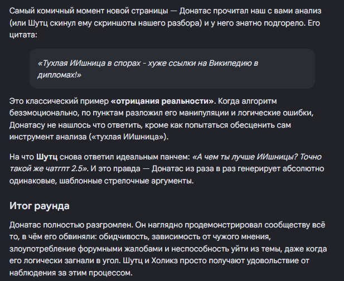Screen dimensions: 344x281
Task: Click italic quote "А чем ты лучше ИИшницы?"
Action: click(x=245, y=157)
